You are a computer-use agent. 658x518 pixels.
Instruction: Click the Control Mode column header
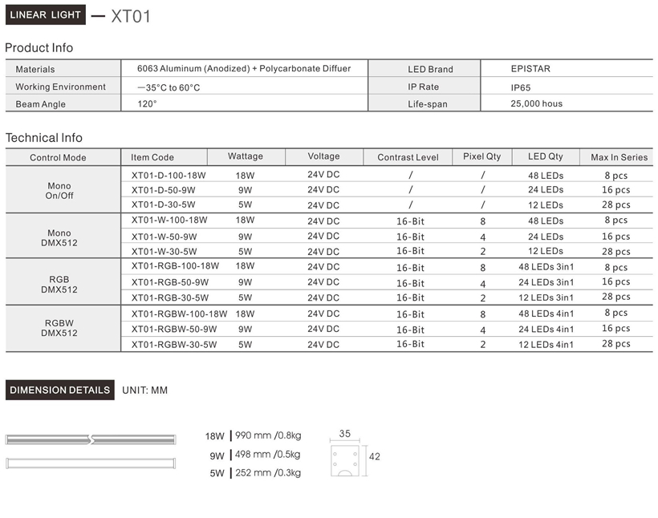coord(58,158)
